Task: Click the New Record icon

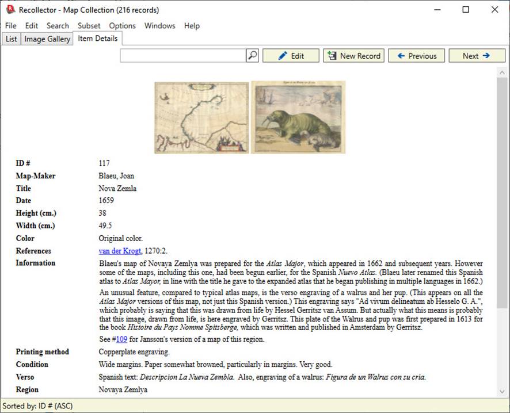Action: tap(332, 55)
